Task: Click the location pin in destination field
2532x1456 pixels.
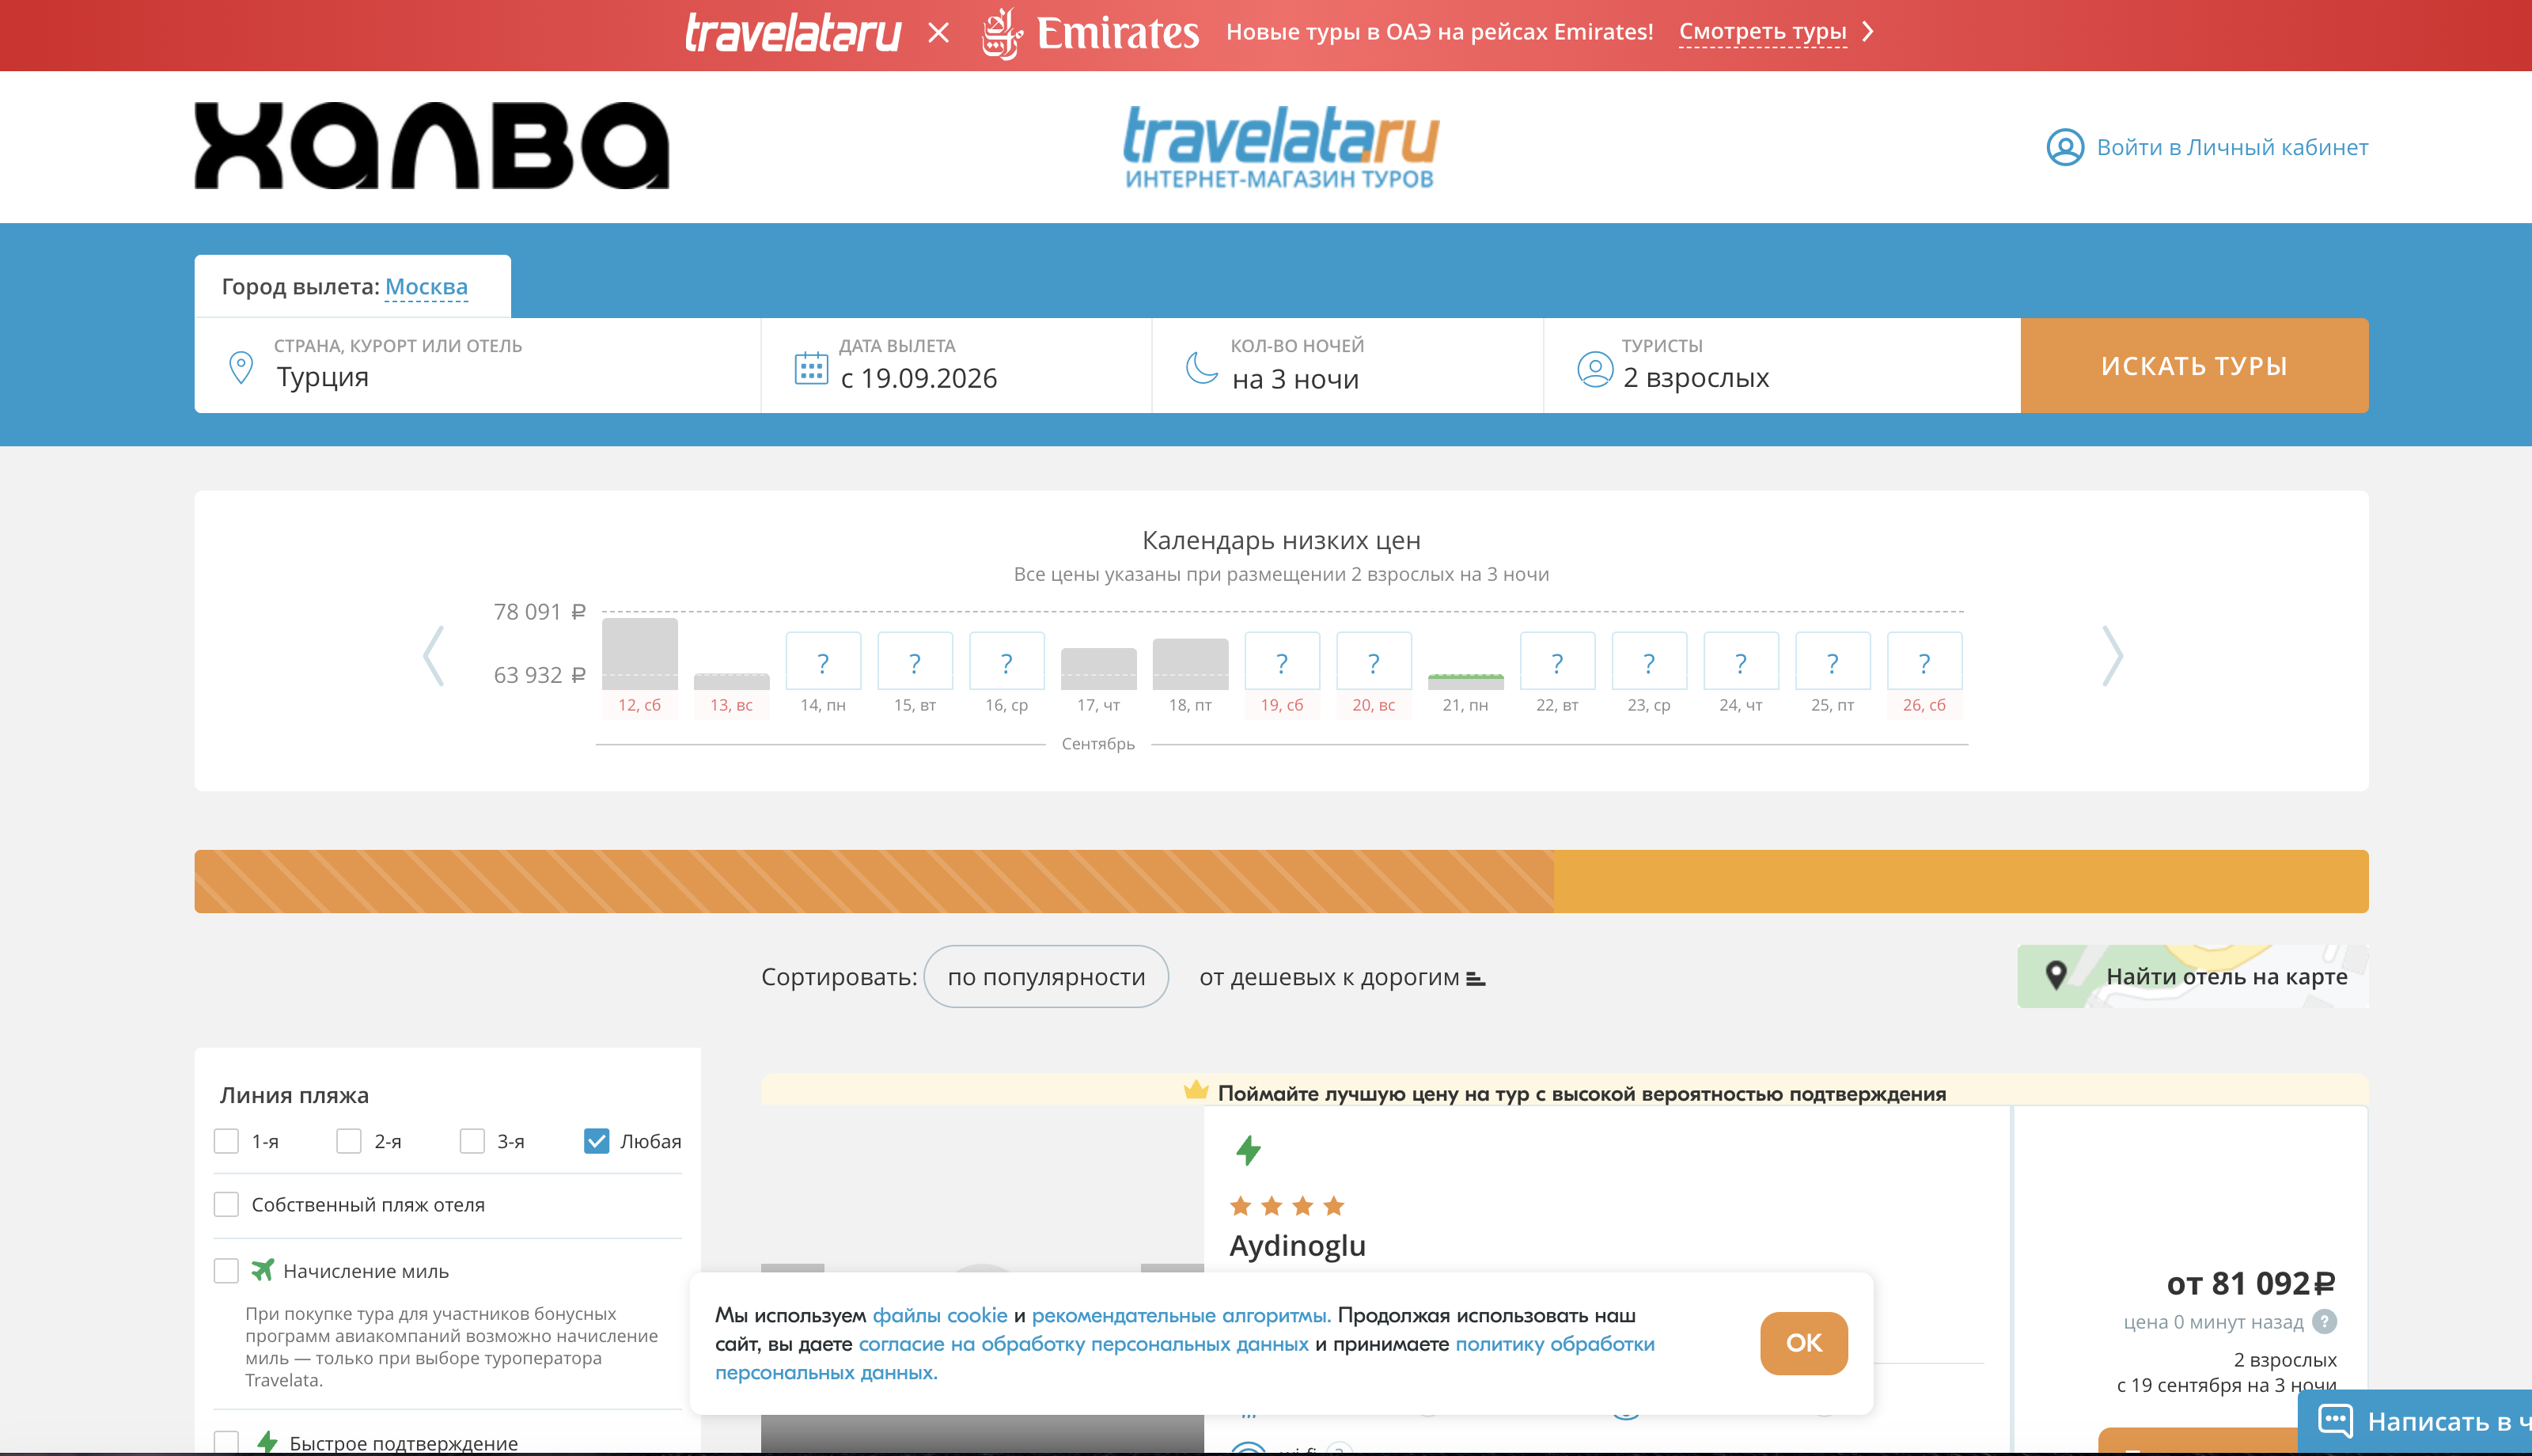Action: click(x=241, y=367)
